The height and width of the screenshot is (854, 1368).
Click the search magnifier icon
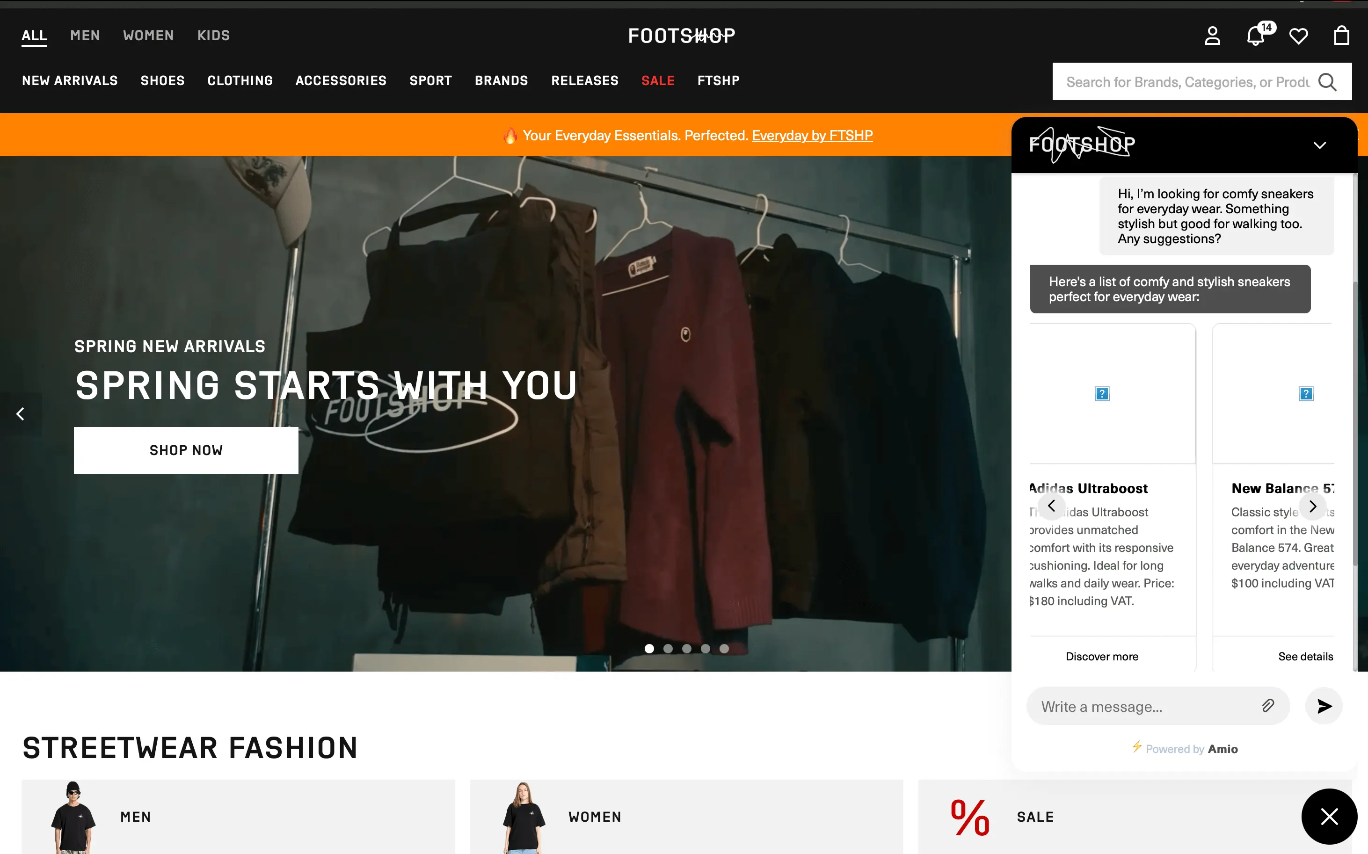coord(1327,82)
